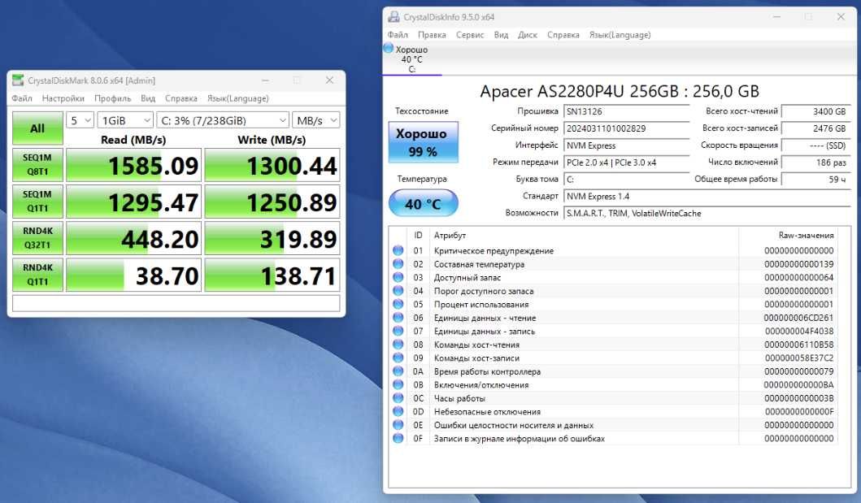Open the unit dropdown showing MB/s
Image resolution: width=861 pixels, height=503 pixels.
point(315,120)
